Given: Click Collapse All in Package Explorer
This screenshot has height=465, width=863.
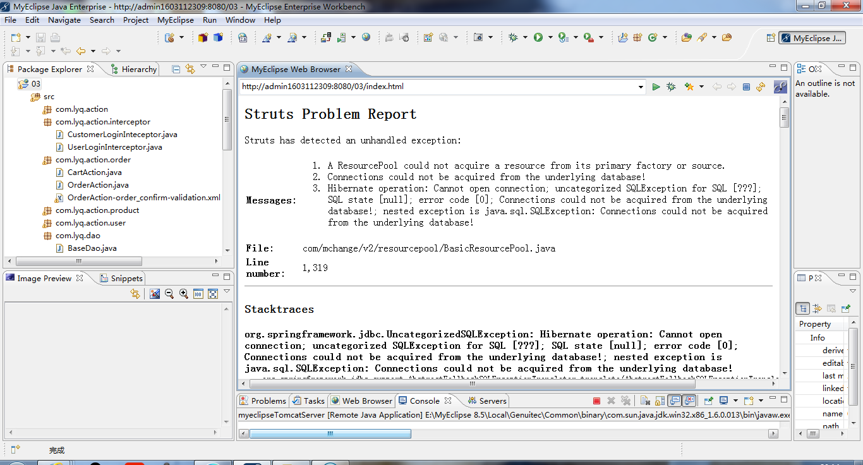Looking at the screenshot, I should click(176, 69).
